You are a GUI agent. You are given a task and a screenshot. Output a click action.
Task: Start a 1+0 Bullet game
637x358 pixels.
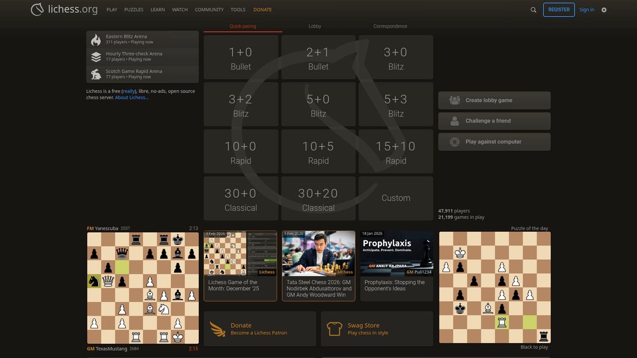pos(240,57)
